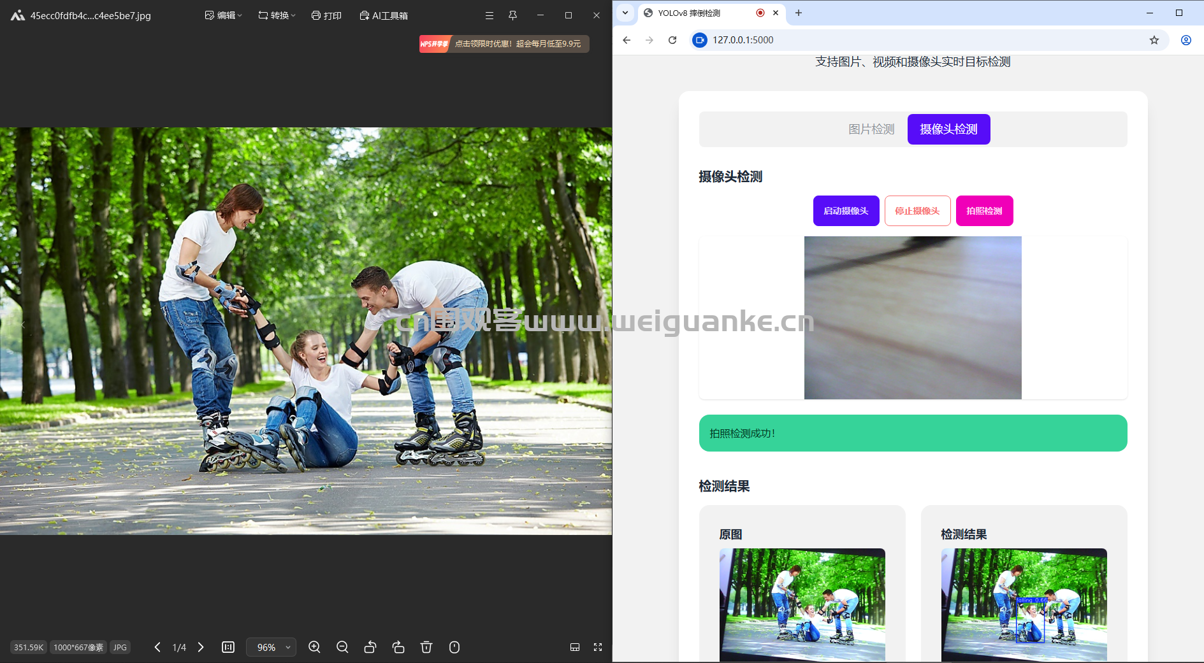Go to the next image
The height and width of the screenshot is (663, 1204).
click(201, 647)
